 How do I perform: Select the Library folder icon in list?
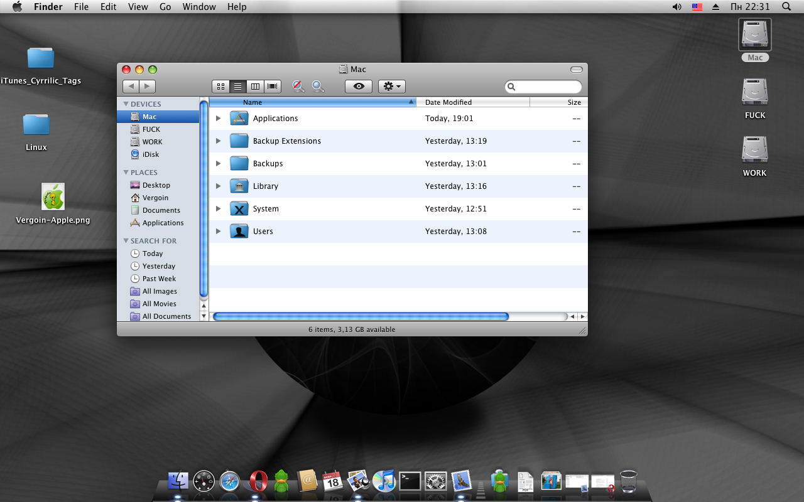click(x=239, y=186)
